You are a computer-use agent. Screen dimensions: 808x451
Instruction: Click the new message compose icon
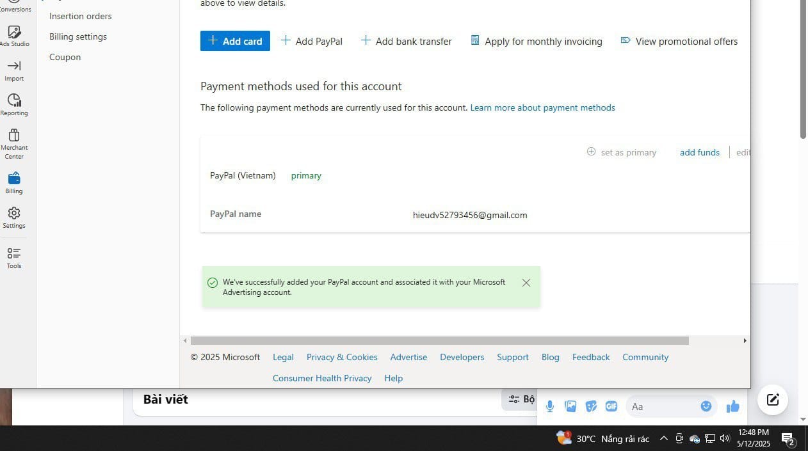point(773,400)
